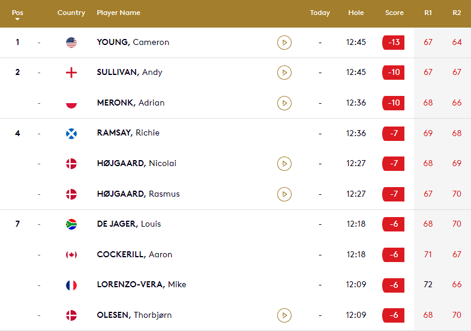Click the Scotland flag next to Ramsay

(71, 133)
